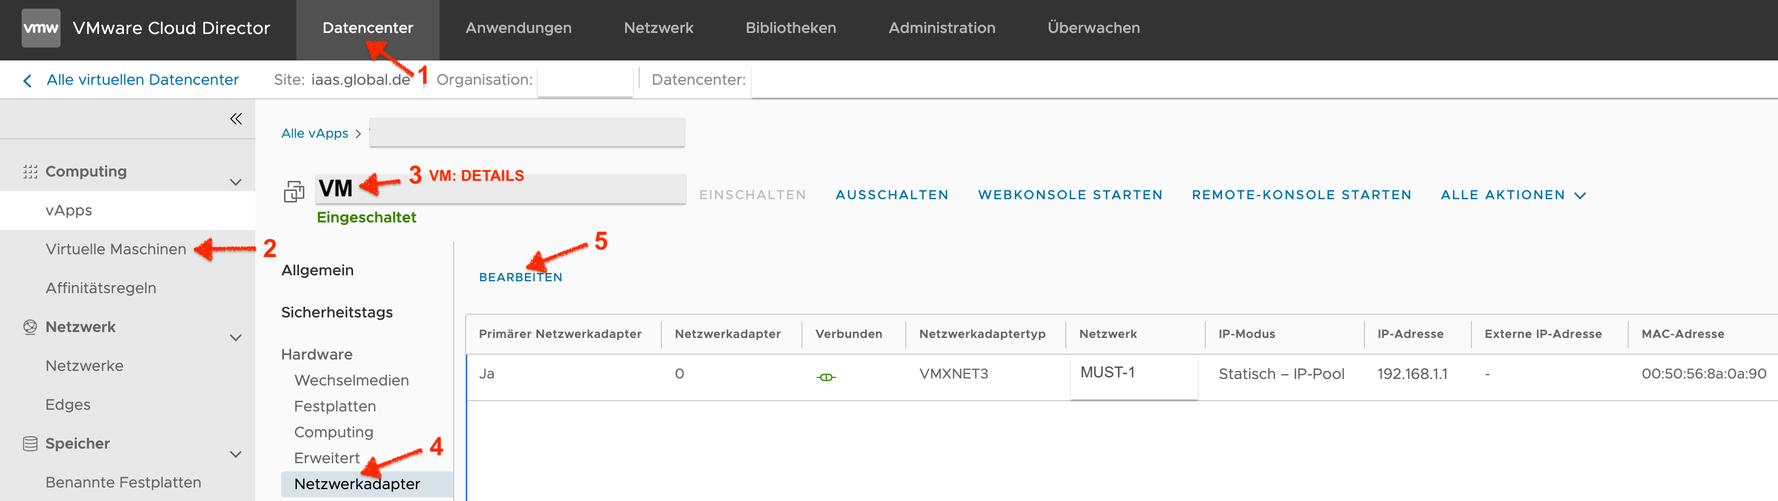1778x501 pixels.
Task: Click the VMXNET3 adapter type cell
Action: coord(953,374)
